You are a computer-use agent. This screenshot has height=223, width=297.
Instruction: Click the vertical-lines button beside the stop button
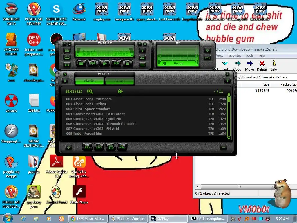[x=67, y=65]
